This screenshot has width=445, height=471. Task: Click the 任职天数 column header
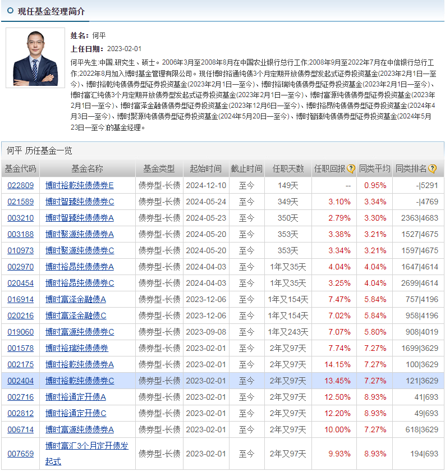click(288, 169)
